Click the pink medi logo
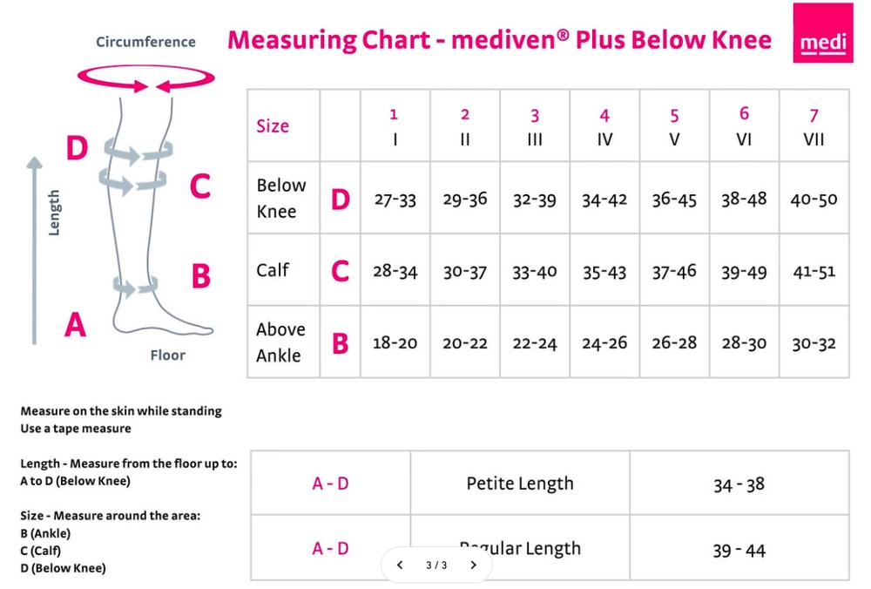The height and width of the screenshot is (589, 871). click(822, 33)
